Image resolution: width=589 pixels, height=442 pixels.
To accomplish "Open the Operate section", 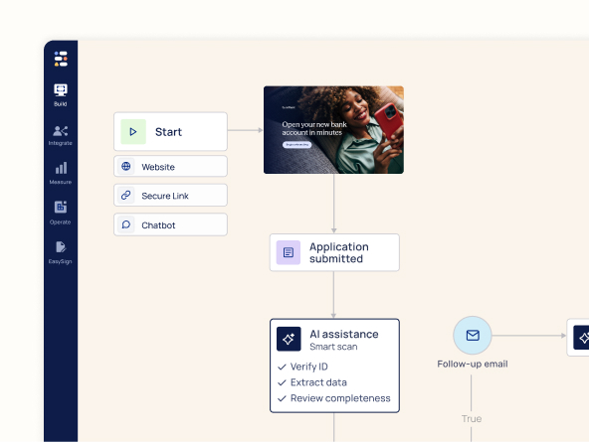I will pos(60,213).
